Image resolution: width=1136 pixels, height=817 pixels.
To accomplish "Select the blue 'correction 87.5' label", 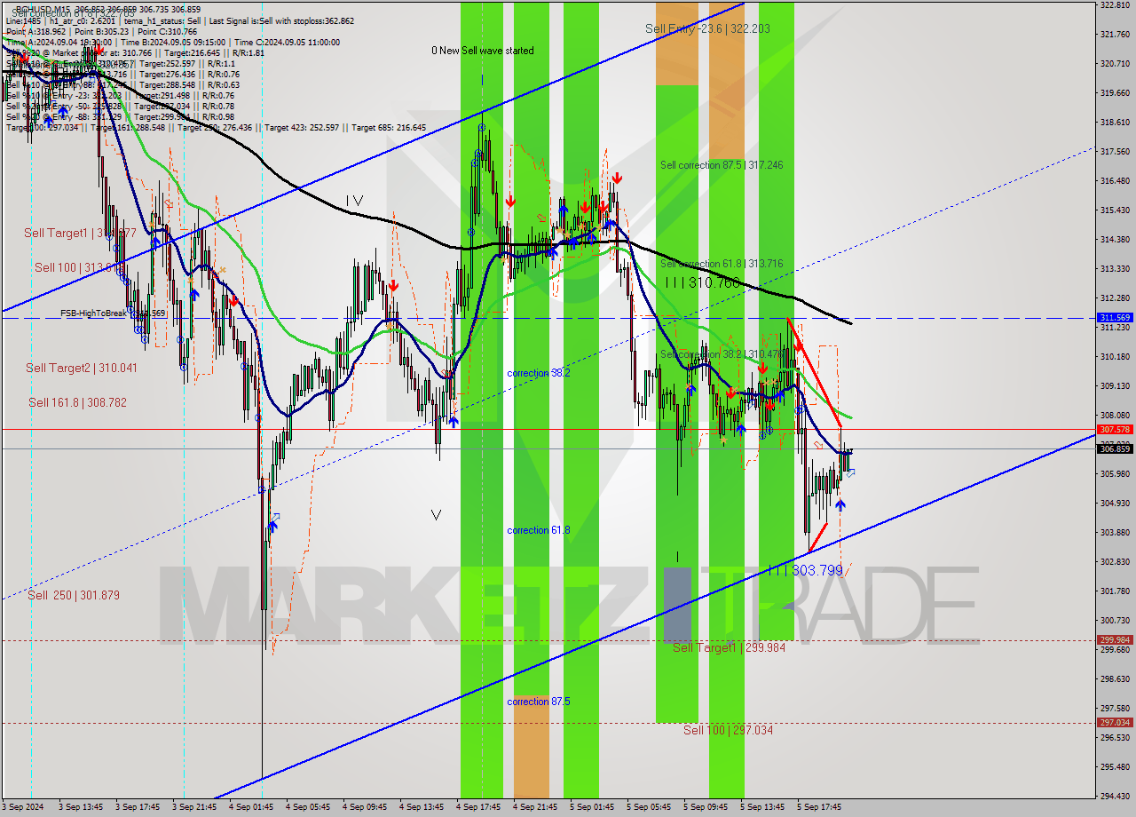I will pos(539,702).
